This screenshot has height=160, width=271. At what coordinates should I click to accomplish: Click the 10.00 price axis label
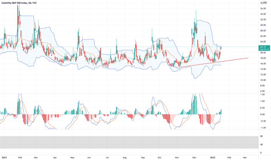pyautogui.click(x=263, y=80)
